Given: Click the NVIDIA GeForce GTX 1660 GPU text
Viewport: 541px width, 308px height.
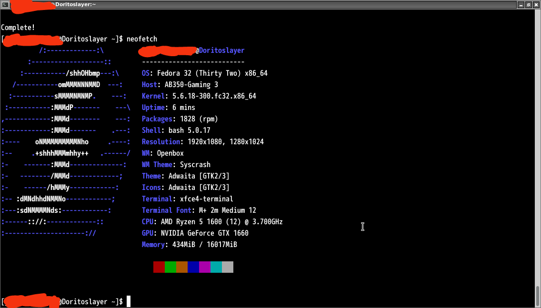Looking at the screenshot, I should [x=208, y=233].
